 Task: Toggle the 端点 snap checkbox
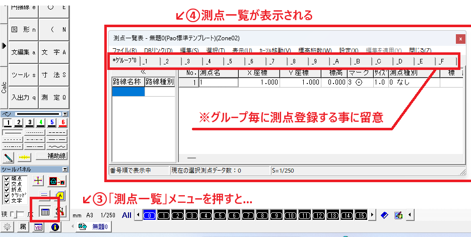(7, 179)
